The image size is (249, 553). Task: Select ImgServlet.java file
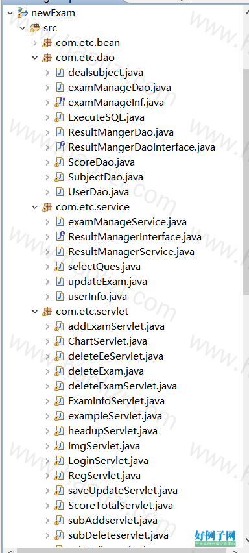104,446
